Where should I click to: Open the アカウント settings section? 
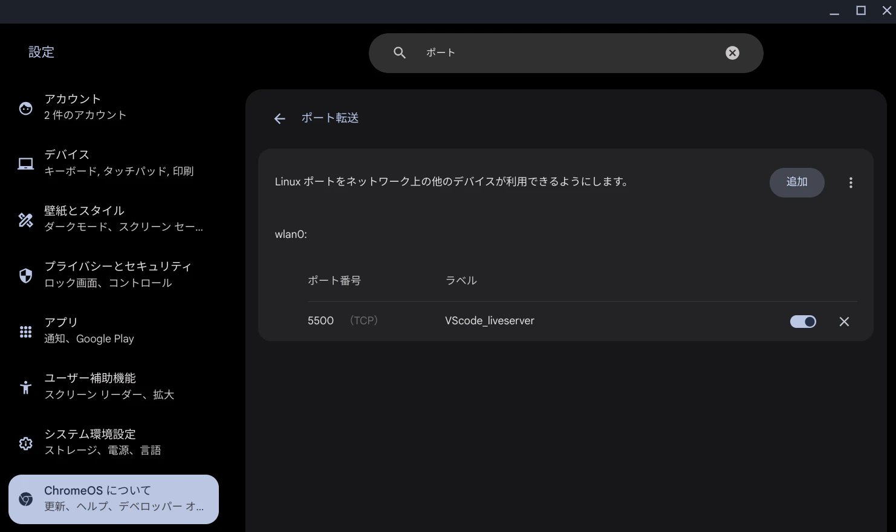coord(114,107)
